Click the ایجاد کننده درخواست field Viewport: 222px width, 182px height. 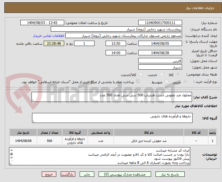point(123,36)
